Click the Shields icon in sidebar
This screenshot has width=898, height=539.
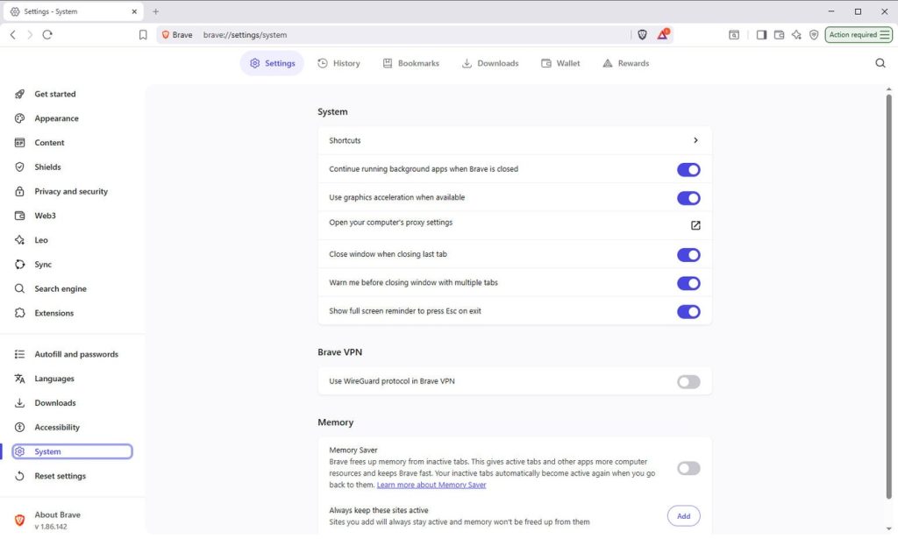tap(19, 167)
